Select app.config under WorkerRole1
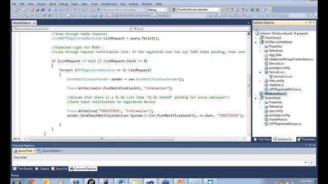The height and width of the screenshot is (184, 328). tap(276, 111)
